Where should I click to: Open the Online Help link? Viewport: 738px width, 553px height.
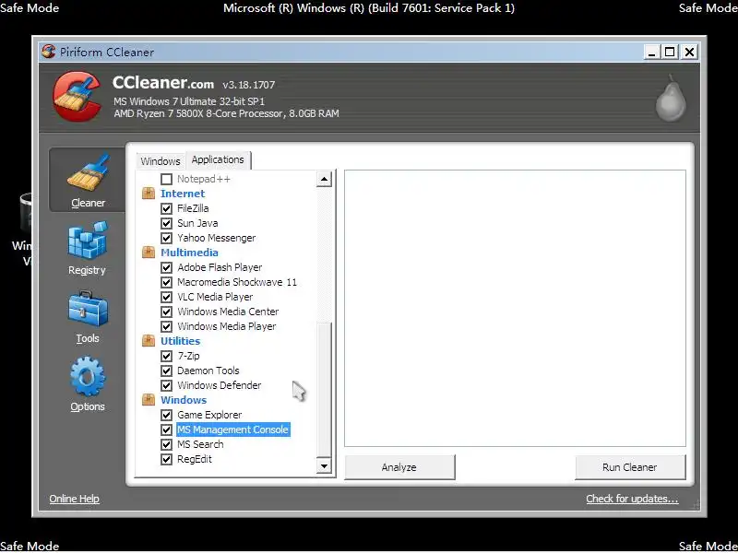75,499
